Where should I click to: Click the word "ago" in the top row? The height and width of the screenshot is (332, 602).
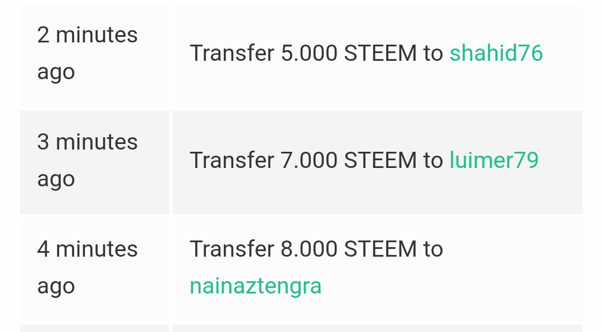click(x=56, y=73)
